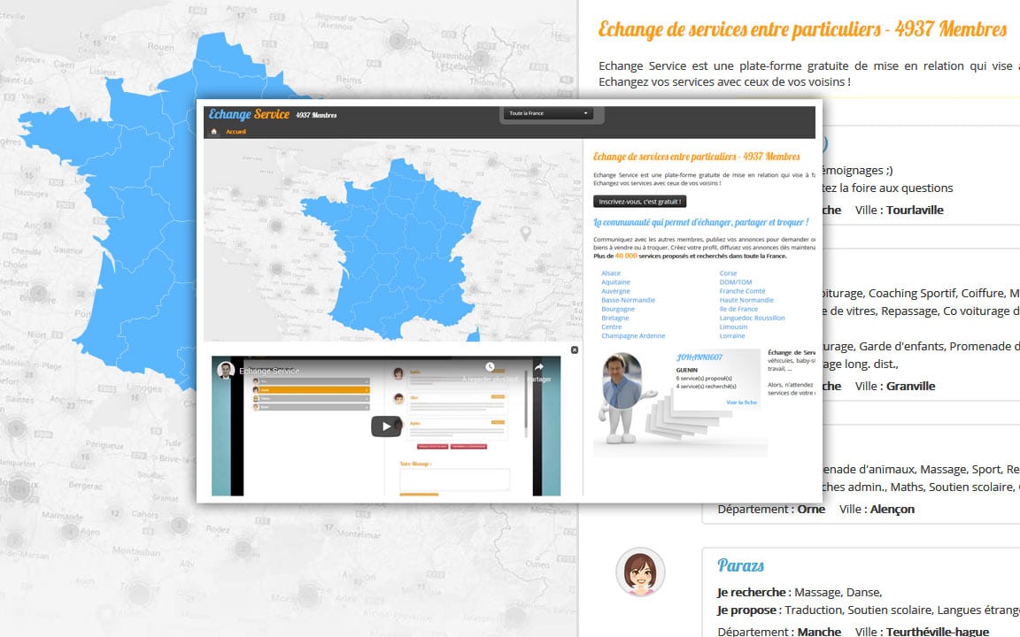Click the Parazs profile name on background page
Screen dimensions: 1020x637
740,565
